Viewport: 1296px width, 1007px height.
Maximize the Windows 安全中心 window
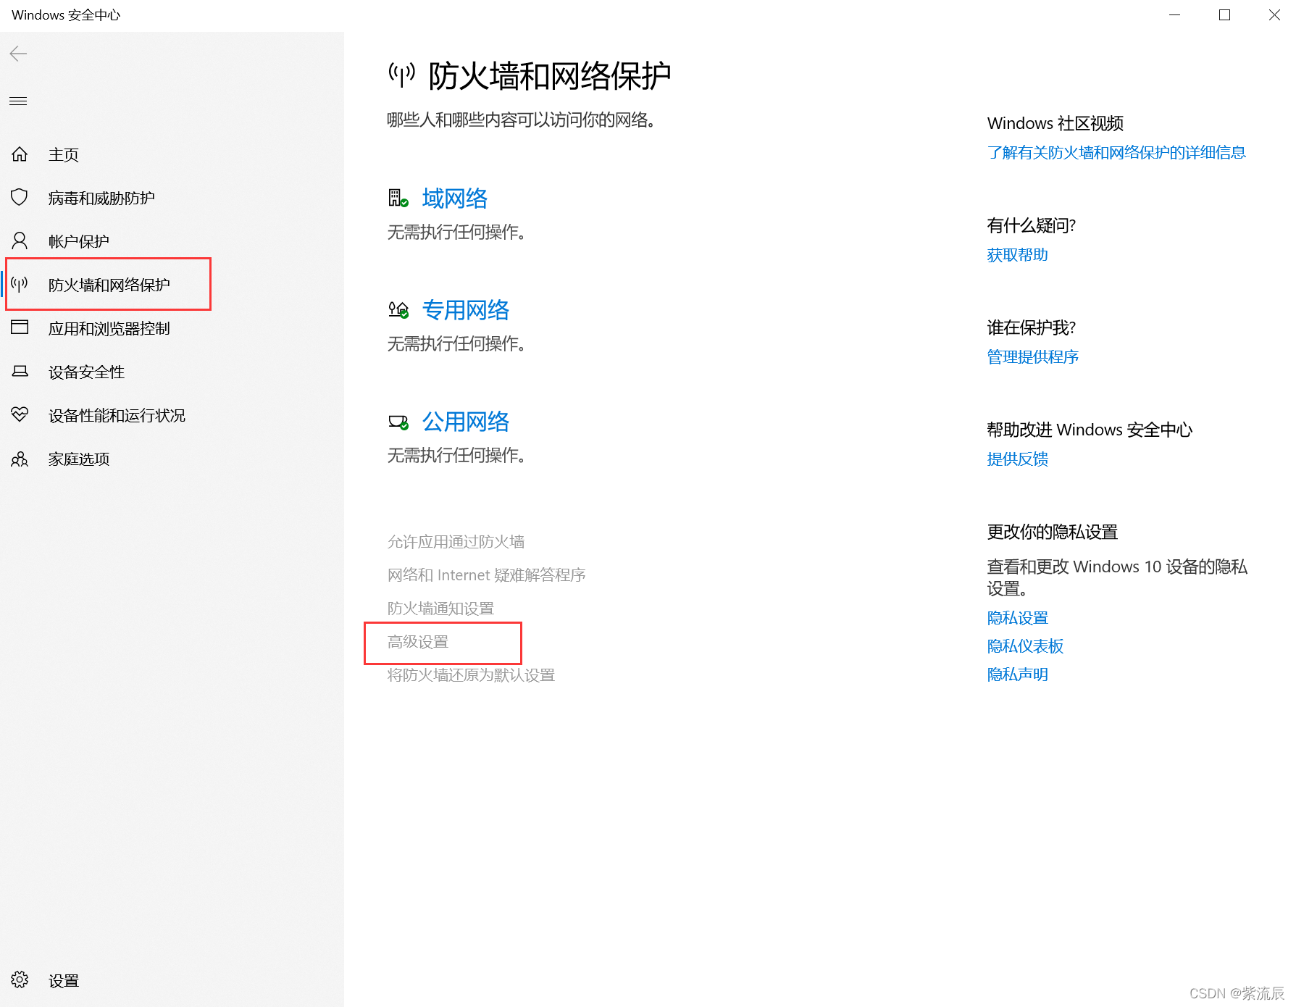click(1224, 15)
